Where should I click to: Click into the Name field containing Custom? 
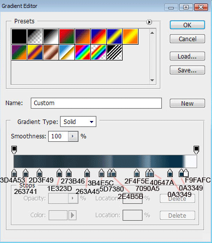(96, 103)
